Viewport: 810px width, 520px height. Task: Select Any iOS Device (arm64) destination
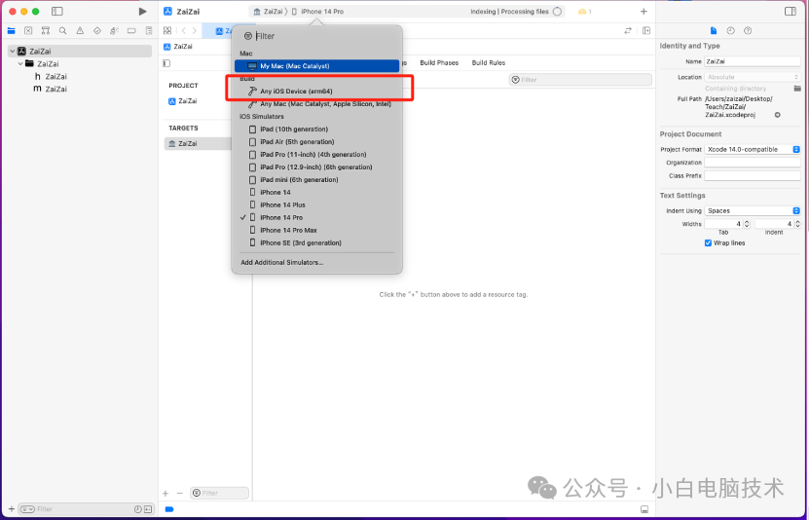pyautogui.click(x=316, y=92)
